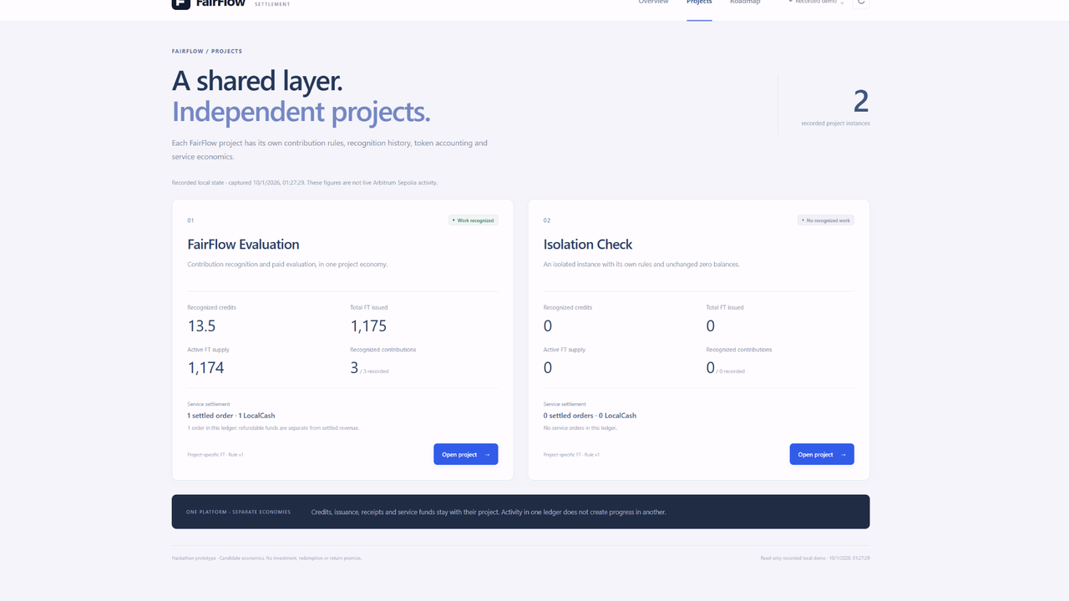1069x601 pixels.
Task: Open project for Isolation Check
Action: (822, 454)
